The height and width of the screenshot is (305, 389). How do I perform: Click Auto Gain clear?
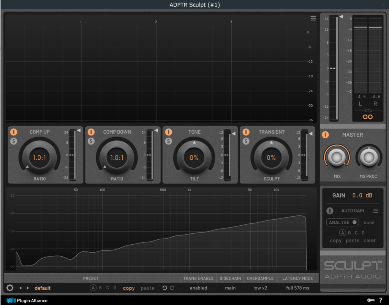point(369,241)
